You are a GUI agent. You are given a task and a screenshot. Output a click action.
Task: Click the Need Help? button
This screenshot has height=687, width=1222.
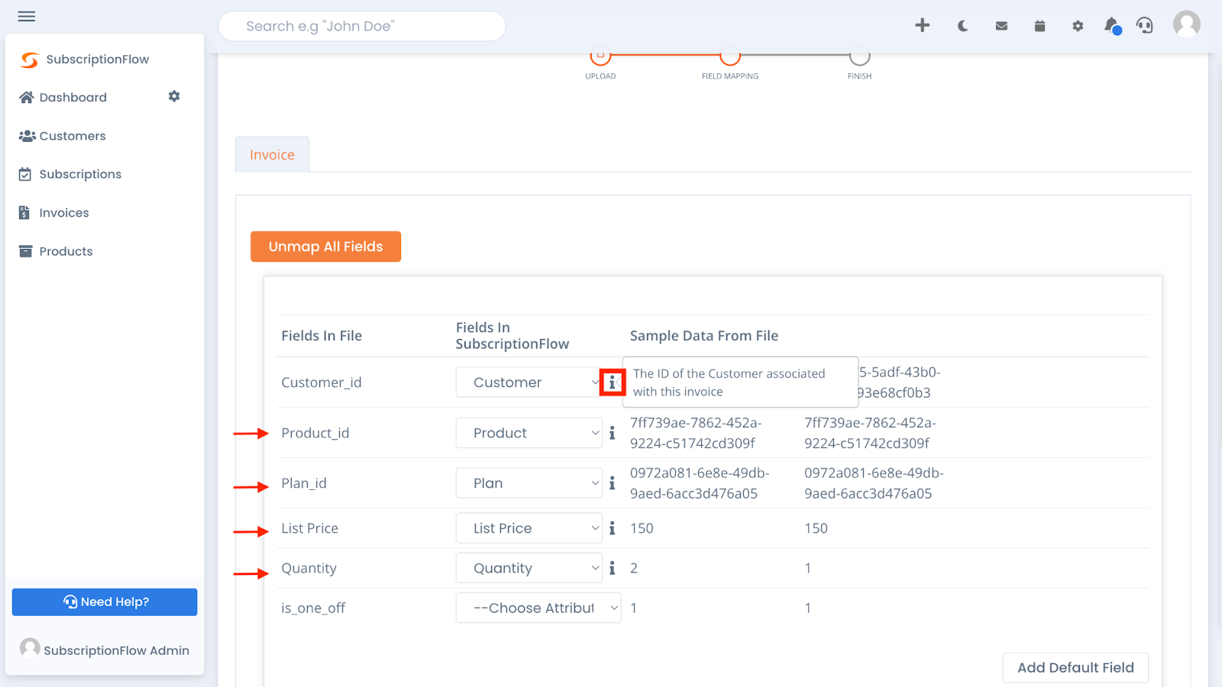(105, 602)
